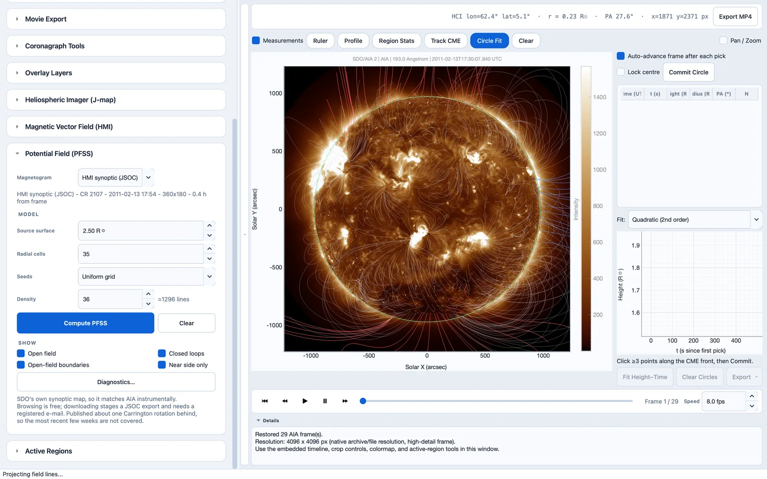The image size is (767, 479).
Task: Increase playback speed with up arrow
Action: click(752, 396)
